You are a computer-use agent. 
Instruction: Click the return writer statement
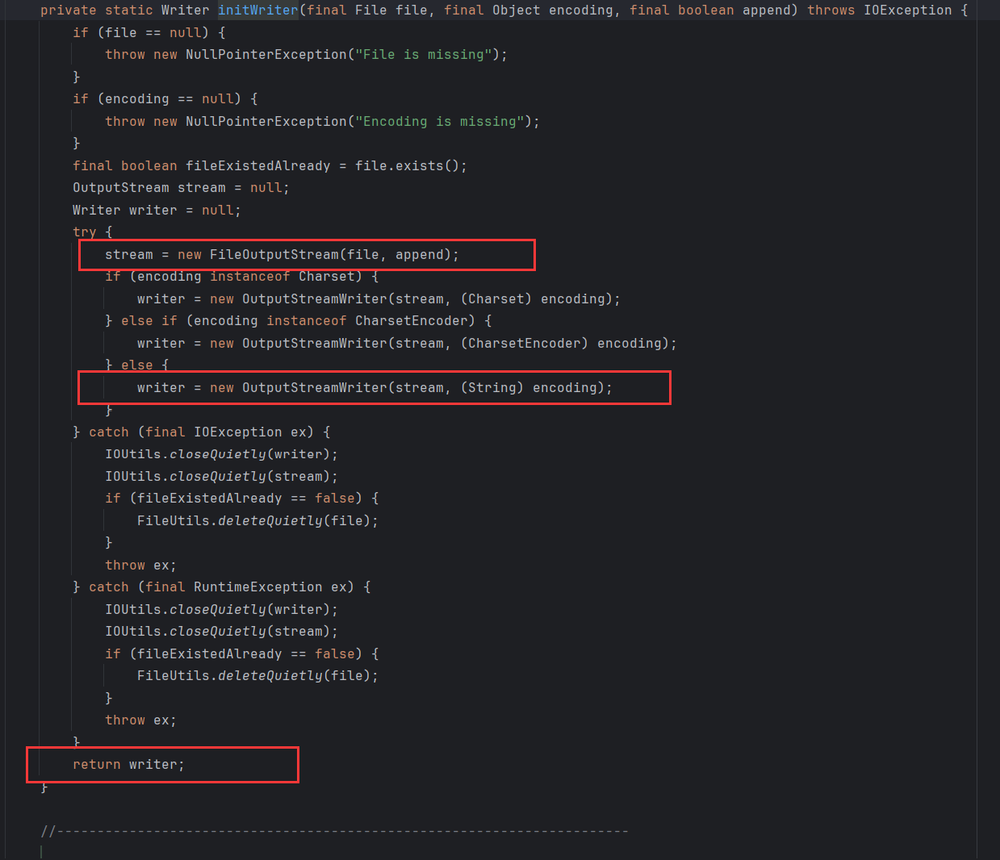click(128, 765)
